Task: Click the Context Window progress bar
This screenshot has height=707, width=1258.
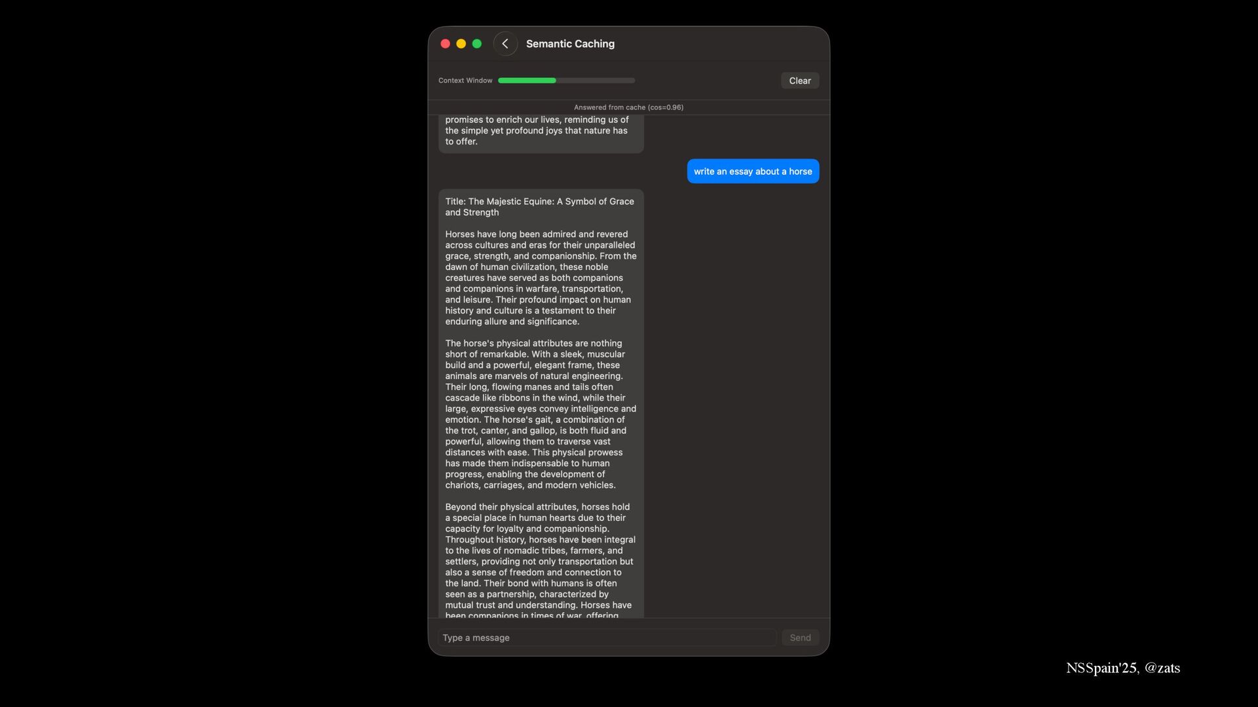Action: pos(567,81)
